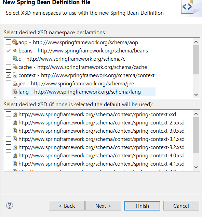Click the lang namespace icon

pos(15,92)
